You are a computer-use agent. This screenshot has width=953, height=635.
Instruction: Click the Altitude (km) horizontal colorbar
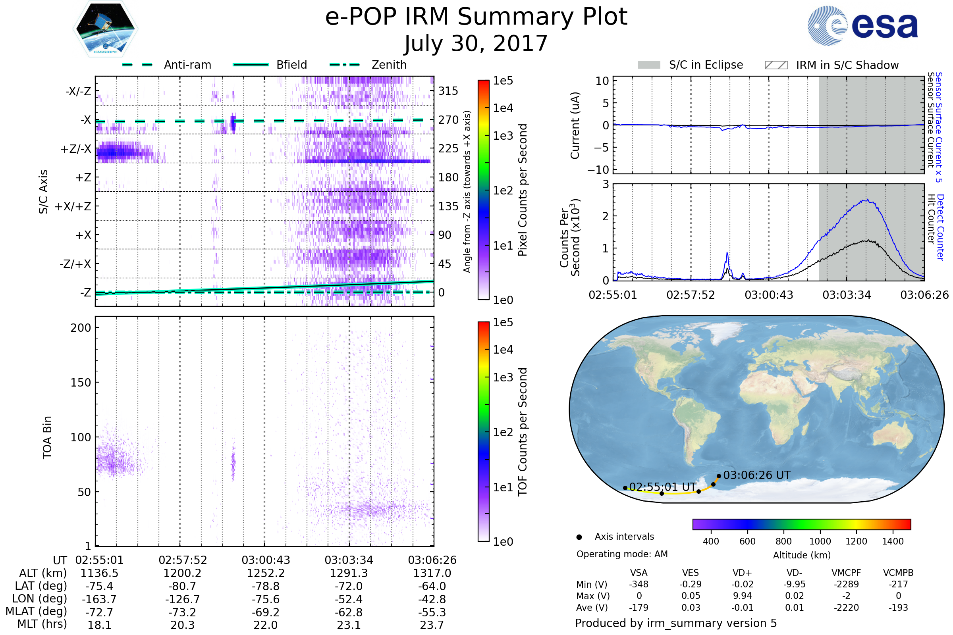(x=801, y=524)
